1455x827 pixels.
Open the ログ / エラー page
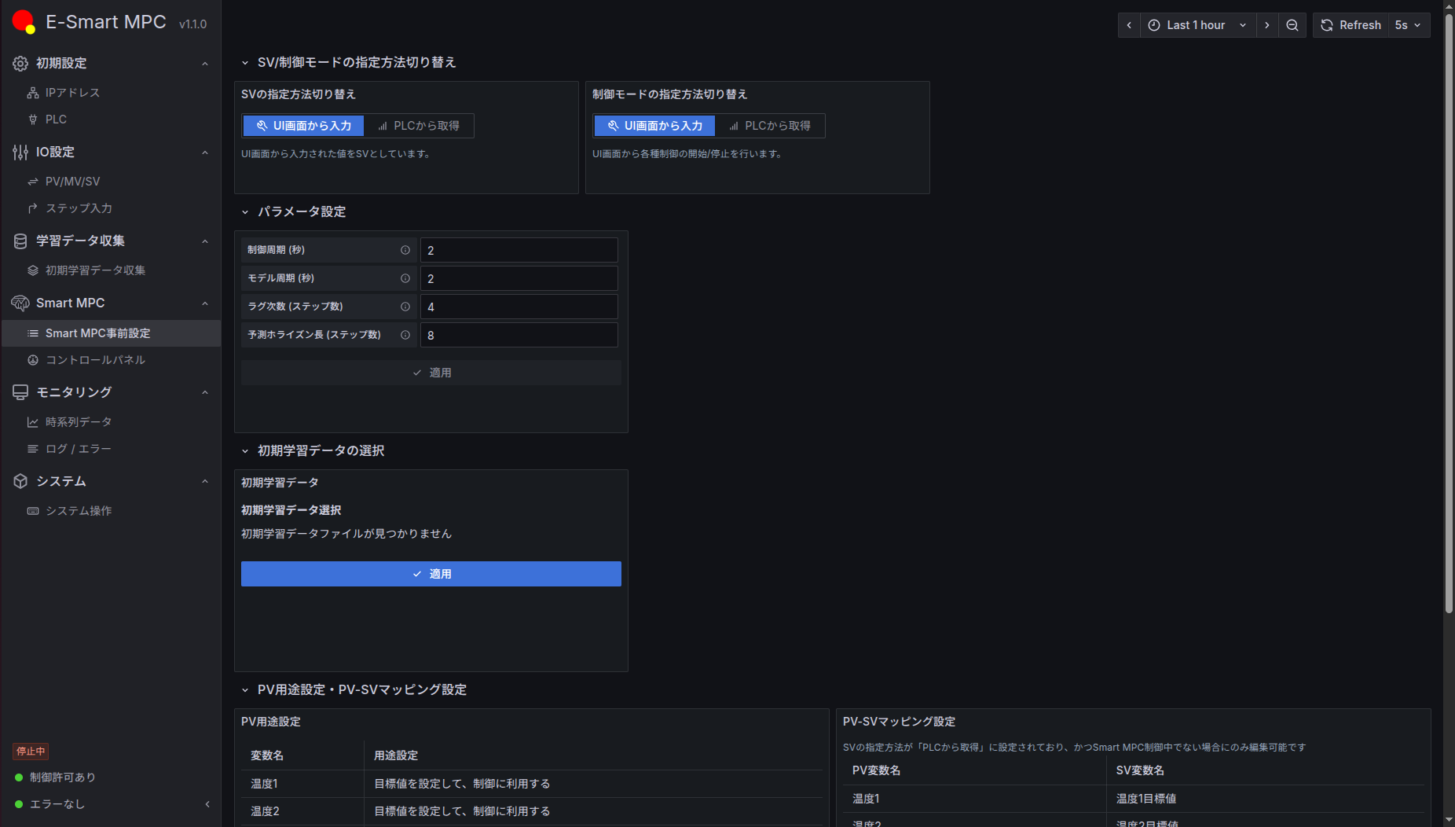(79, 449)
